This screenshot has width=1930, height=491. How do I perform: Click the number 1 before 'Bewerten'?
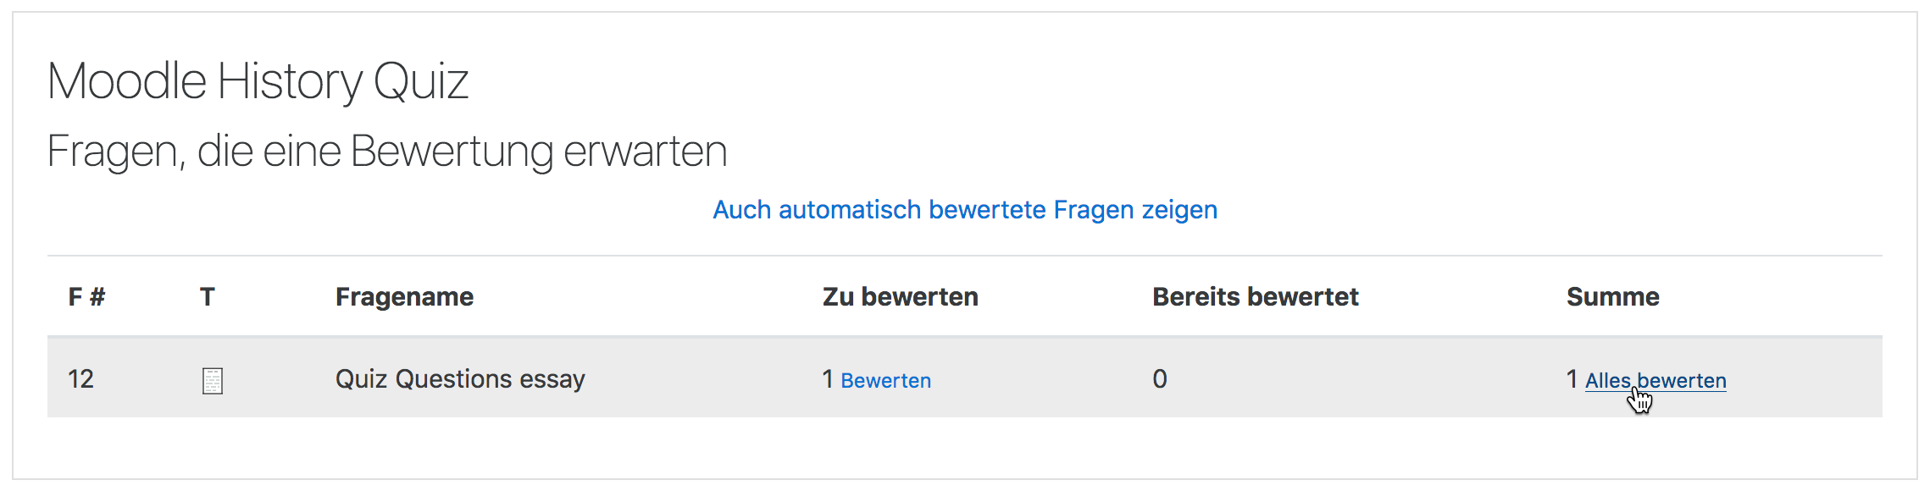(x=828, y=379)
